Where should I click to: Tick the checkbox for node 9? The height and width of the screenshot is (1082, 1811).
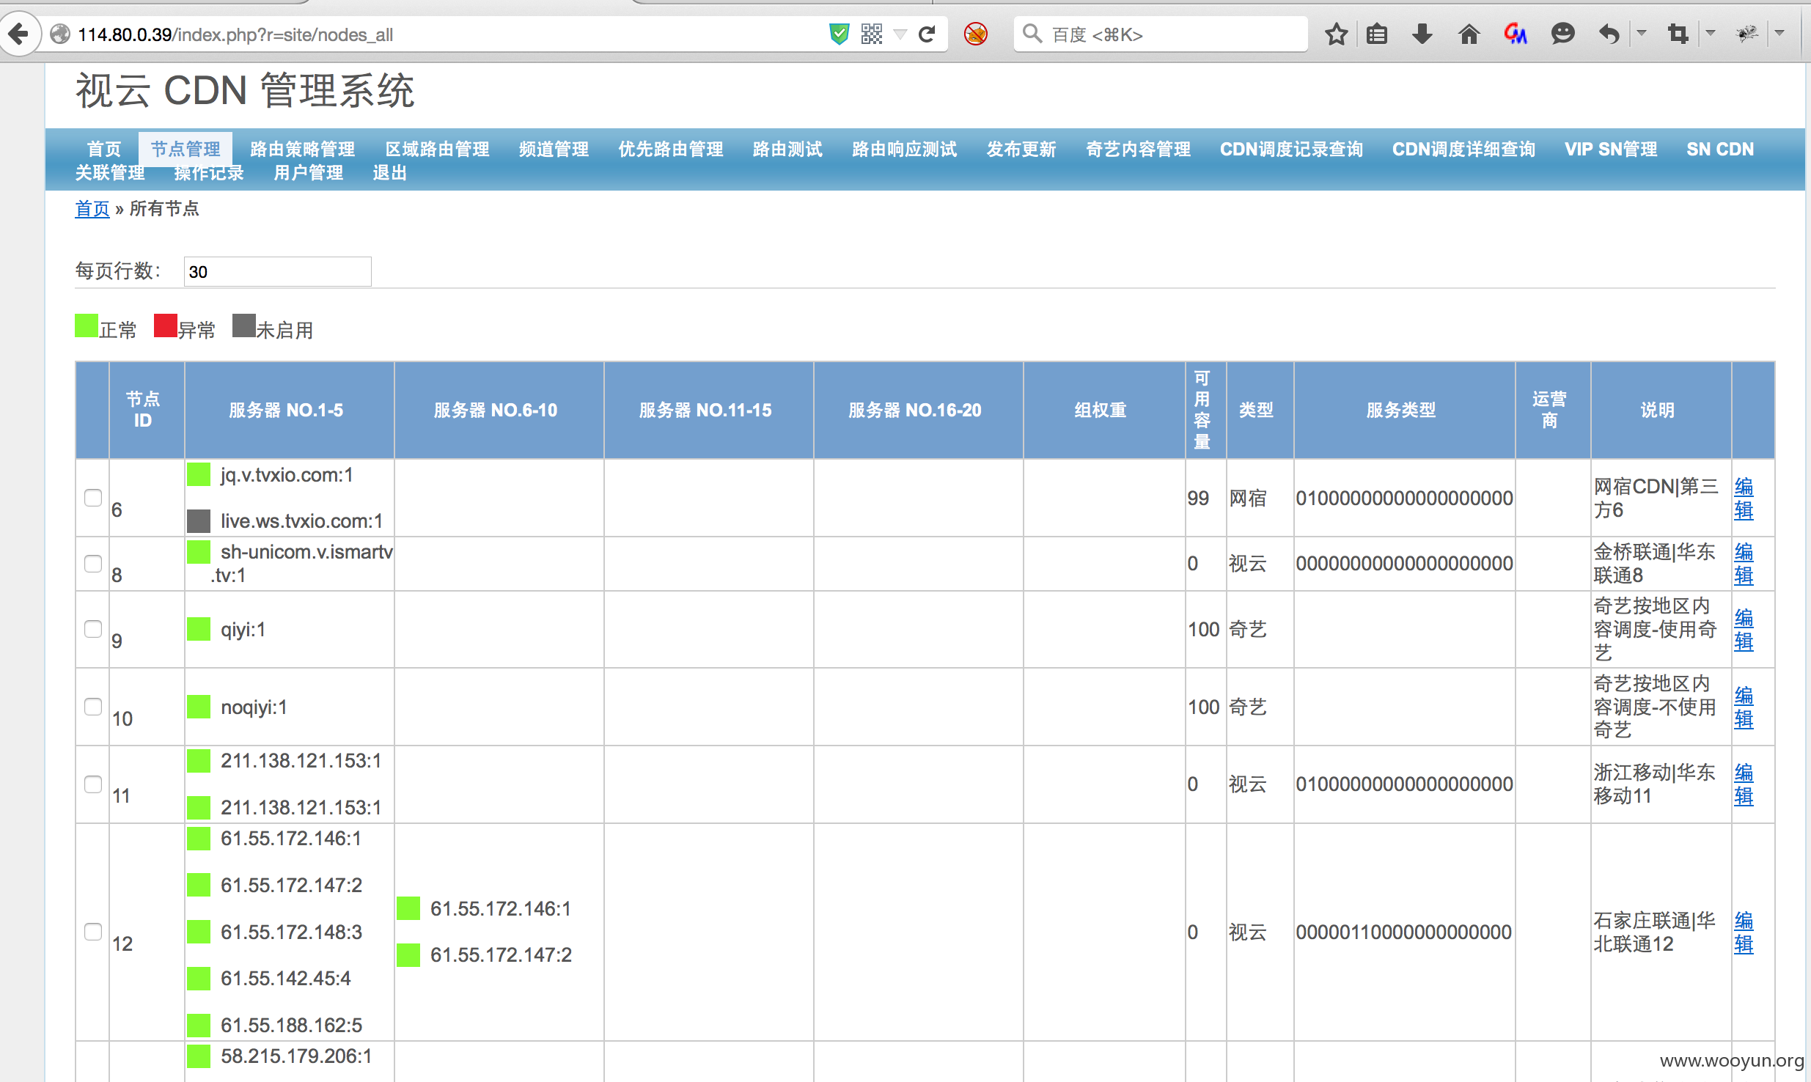pyautogui.click(x=93, y=629)
